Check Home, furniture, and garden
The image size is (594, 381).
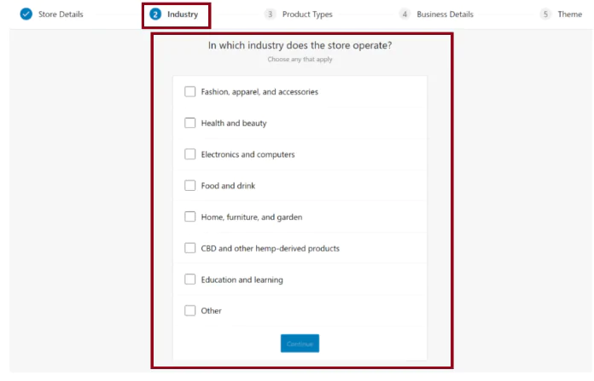coord(190,216)
